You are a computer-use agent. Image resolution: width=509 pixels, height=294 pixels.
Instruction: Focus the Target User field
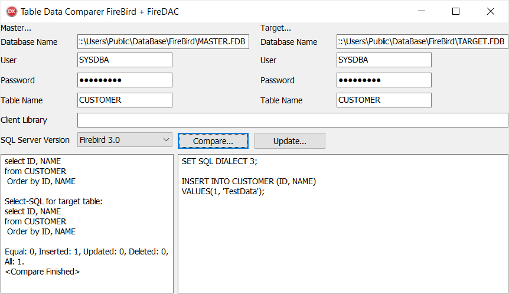click(384, 60)
